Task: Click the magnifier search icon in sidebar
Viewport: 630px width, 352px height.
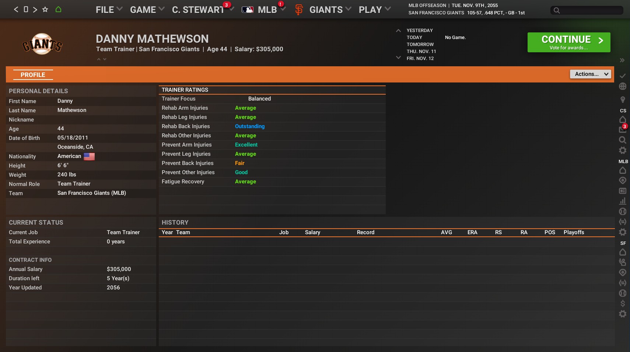Action: coord(622,140)
